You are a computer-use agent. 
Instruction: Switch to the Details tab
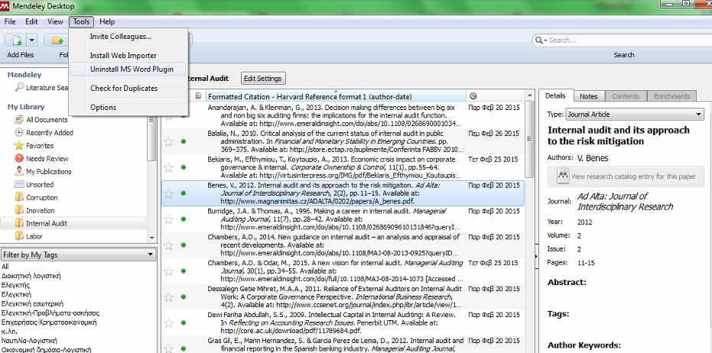556,96
